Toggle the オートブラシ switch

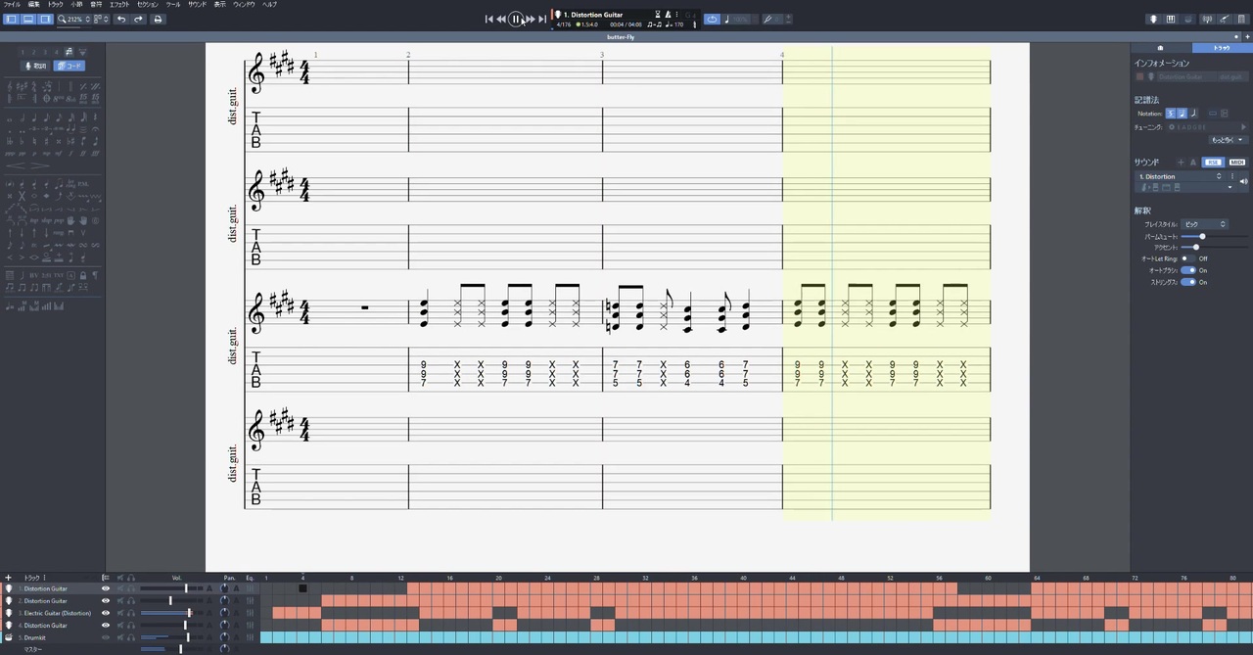tap(1188, 270)
